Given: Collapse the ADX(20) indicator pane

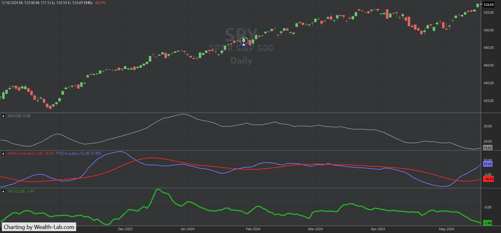Looking at the screenshot, I should (3, 116).
